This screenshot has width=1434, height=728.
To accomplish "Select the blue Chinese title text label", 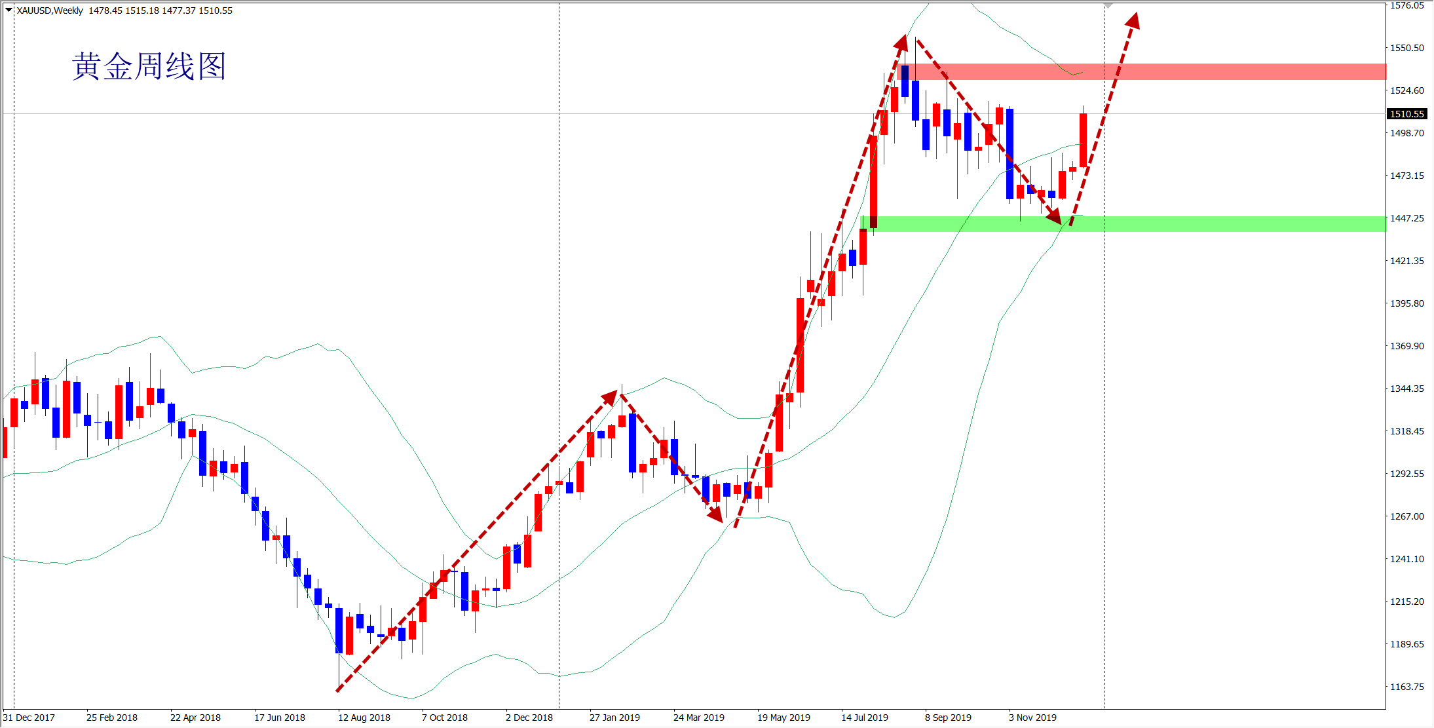I will click(149, 67).
